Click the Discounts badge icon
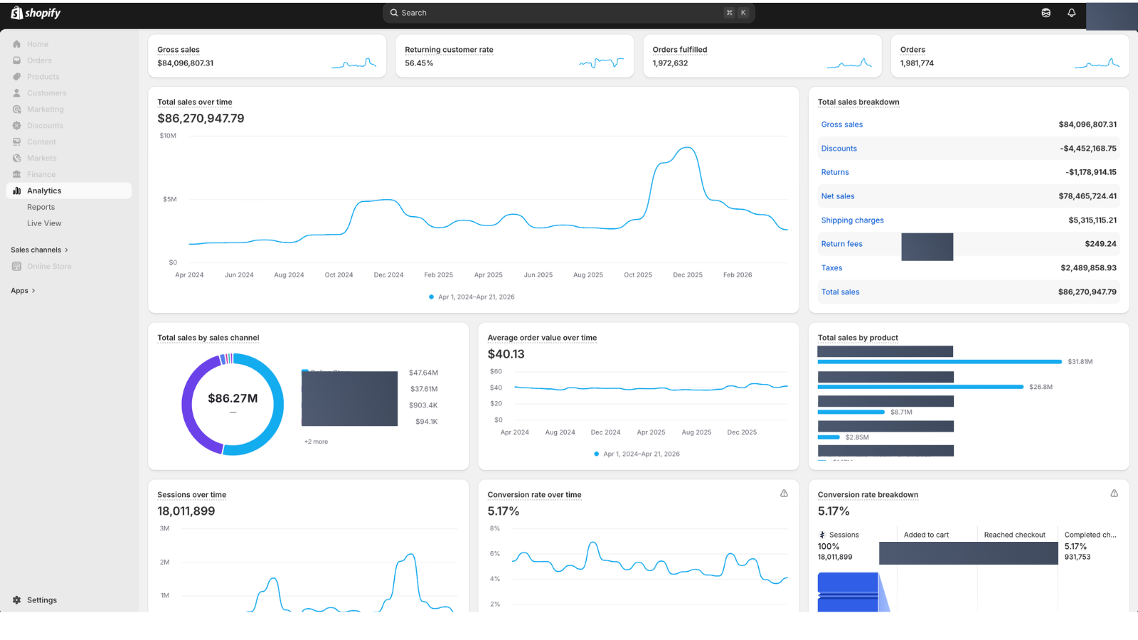 coord(16,126)
